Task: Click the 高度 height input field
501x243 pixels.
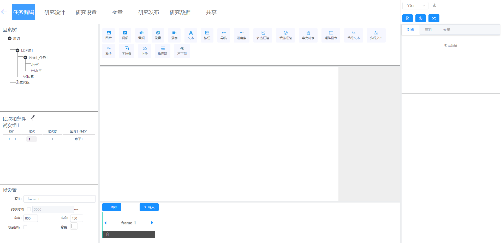Action: pyautogui.click(x=77, y=218)
